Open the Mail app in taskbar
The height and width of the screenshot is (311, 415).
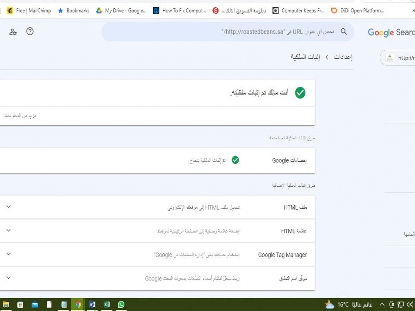(35, 304)
